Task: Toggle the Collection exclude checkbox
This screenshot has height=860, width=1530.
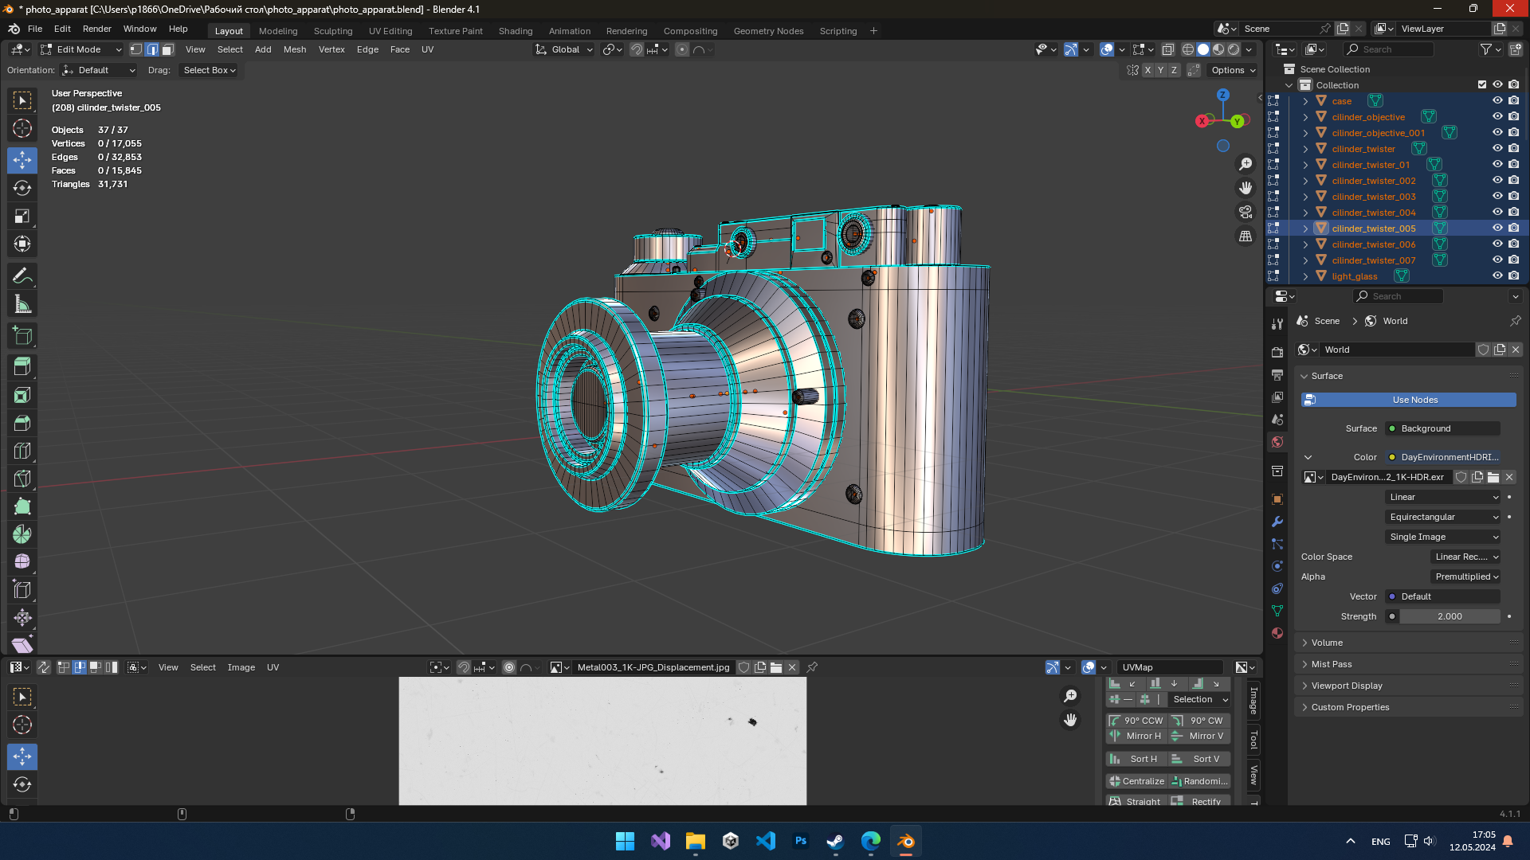Action: coord(1482,84)
